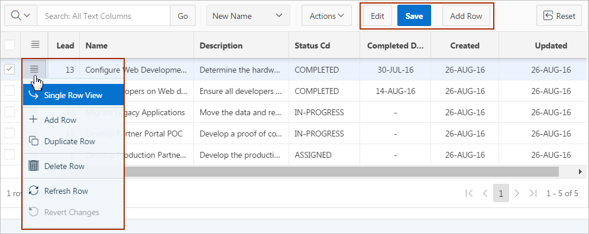Check the Develop Partner Portal POC checkbox

pos(9,133)
